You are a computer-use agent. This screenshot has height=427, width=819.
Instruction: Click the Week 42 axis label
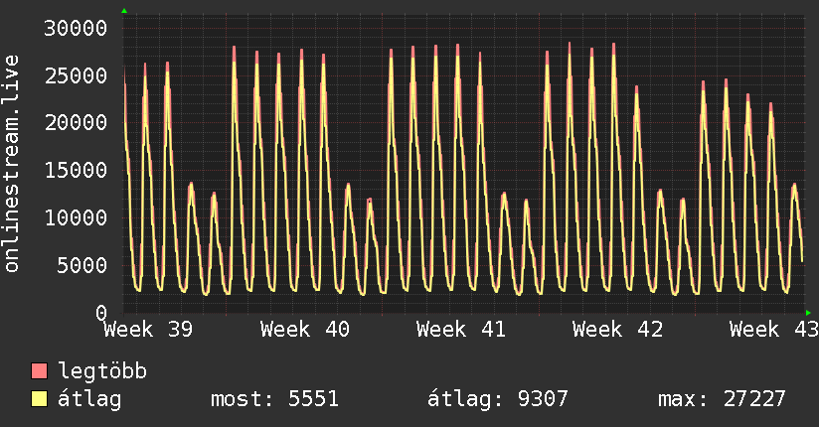(618, 330)
